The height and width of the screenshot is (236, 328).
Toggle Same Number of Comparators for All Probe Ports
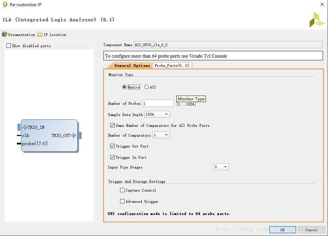point(112,125)
